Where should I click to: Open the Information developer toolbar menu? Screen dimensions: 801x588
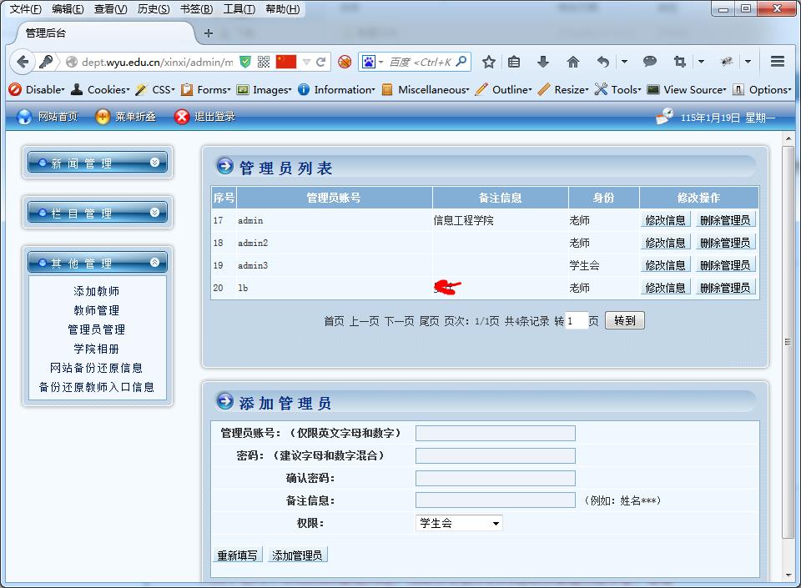click(x=336, y=90)
